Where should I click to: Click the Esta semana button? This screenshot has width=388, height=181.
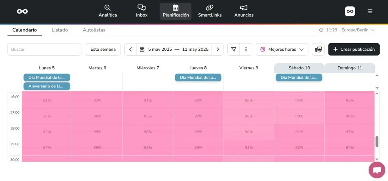coord(103,49)
